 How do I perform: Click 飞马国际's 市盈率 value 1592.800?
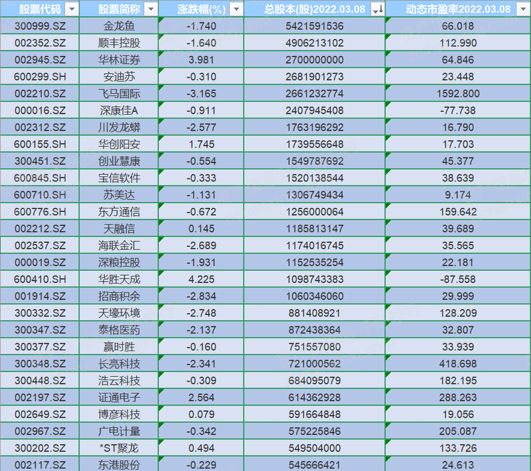pyautogui.click(x=458, y=94)
